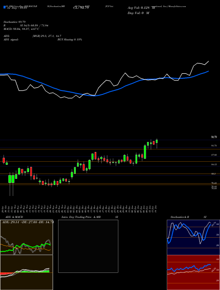Click the white price line's final peak
This screenshot has height=290, width=220.
pyautogui.click(x=209, y=61)
